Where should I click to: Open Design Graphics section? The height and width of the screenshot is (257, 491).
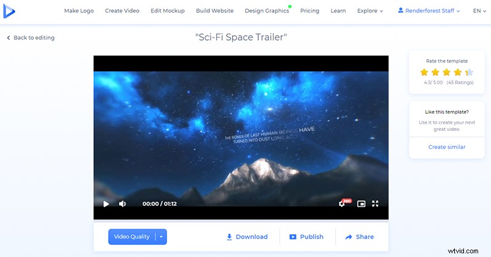[x=267, y=10]
